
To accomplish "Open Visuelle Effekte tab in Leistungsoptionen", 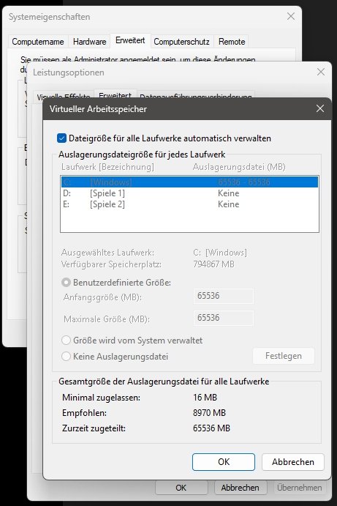I will coord(64,96).
